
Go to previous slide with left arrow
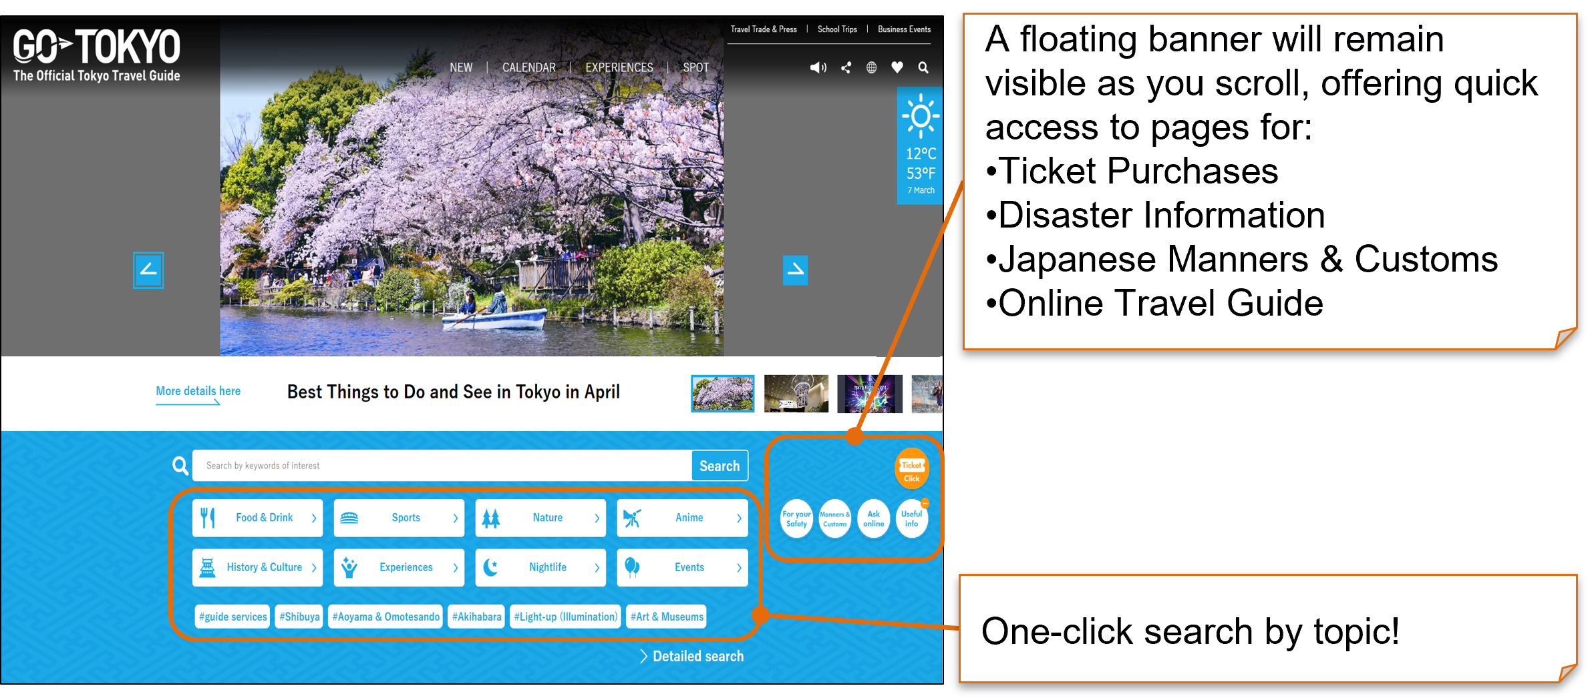pos(148,270)
